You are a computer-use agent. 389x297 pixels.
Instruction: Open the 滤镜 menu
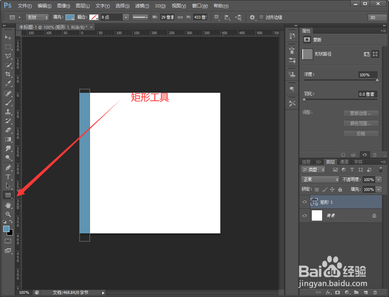[142, 6]
